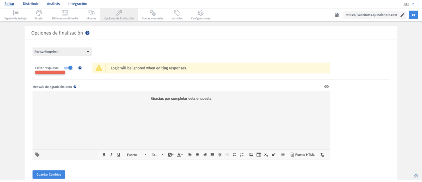Viewport: 422px width, 182px height.
Task: Click into the thank-you message editor
Action: [181, 120]
